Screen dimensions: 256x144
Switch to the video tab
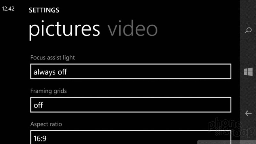[x=132, y=29]
